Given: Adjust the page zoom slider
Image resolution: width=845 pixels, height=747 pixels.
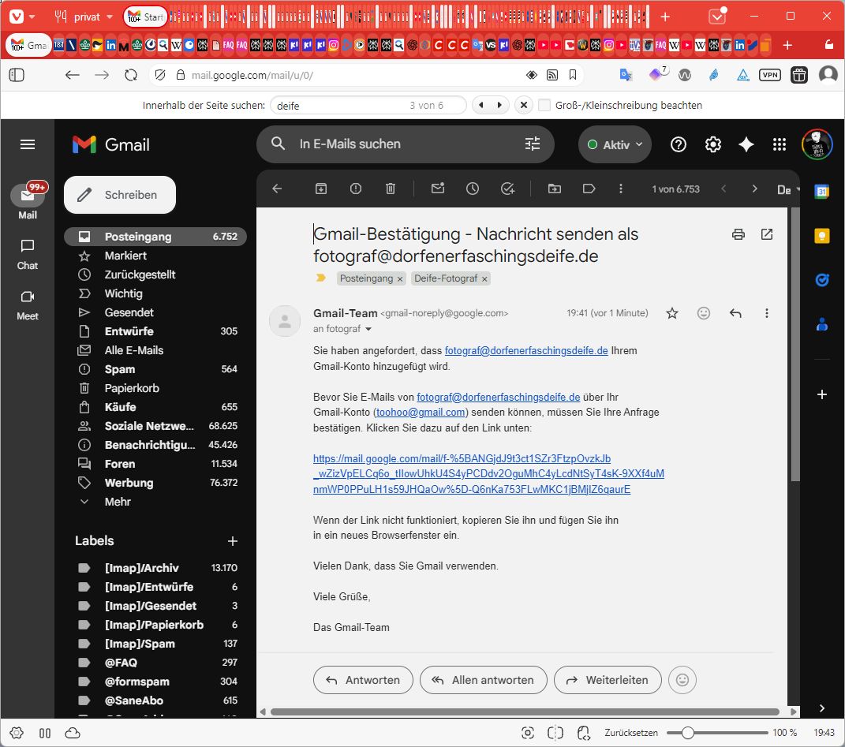Looking at the screenshot, I should pos(688,733).
